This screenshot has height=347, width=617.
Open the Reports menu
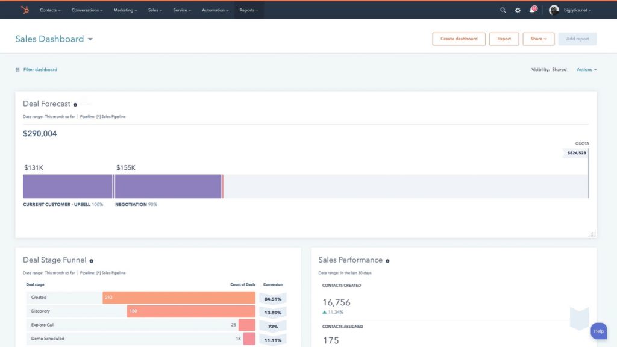248,10
